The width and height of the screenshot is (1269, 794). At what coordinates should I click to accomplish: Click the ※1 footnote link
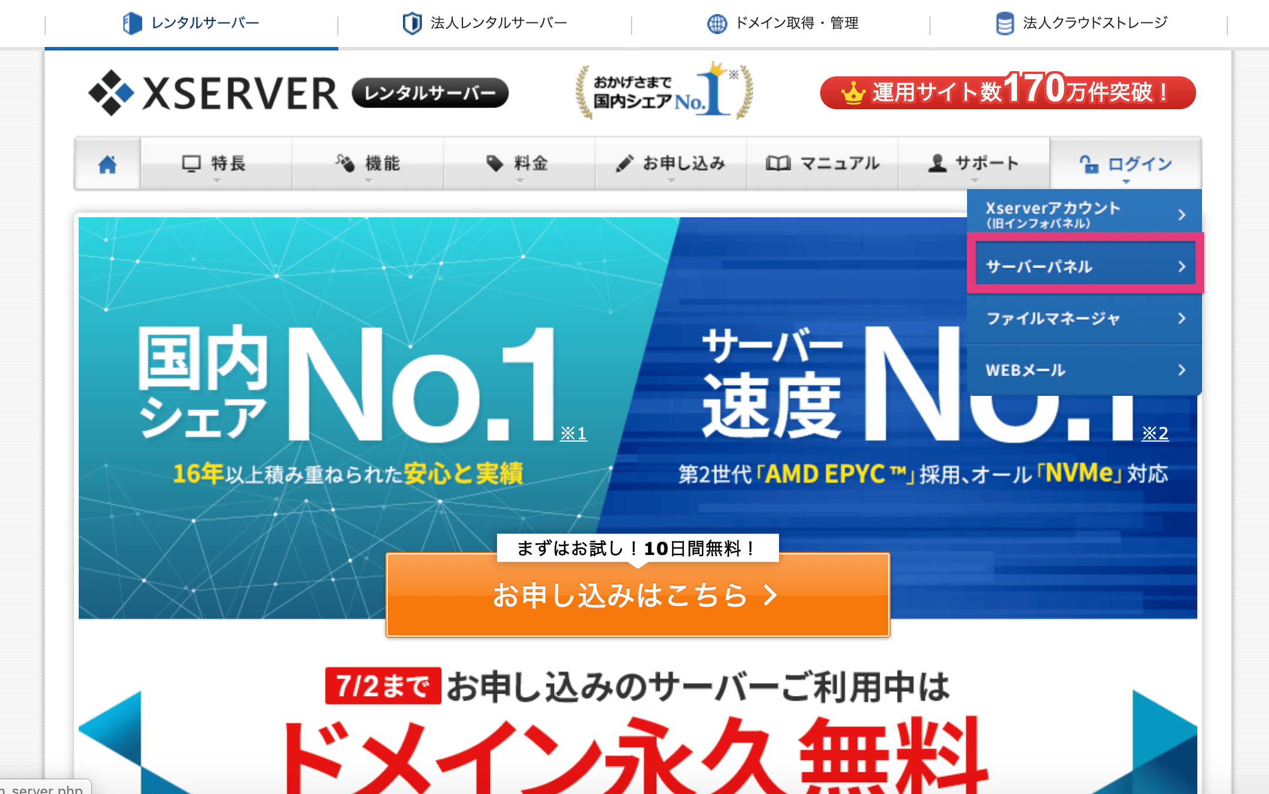pyautogui.click(x=573, y=433)
